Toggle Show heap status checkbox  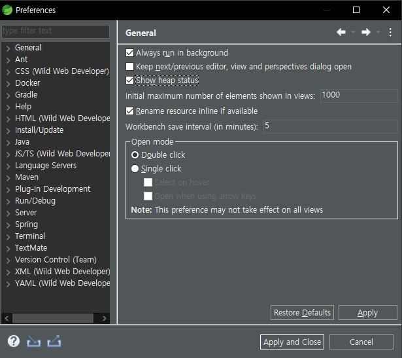click(x=129, y=81)
